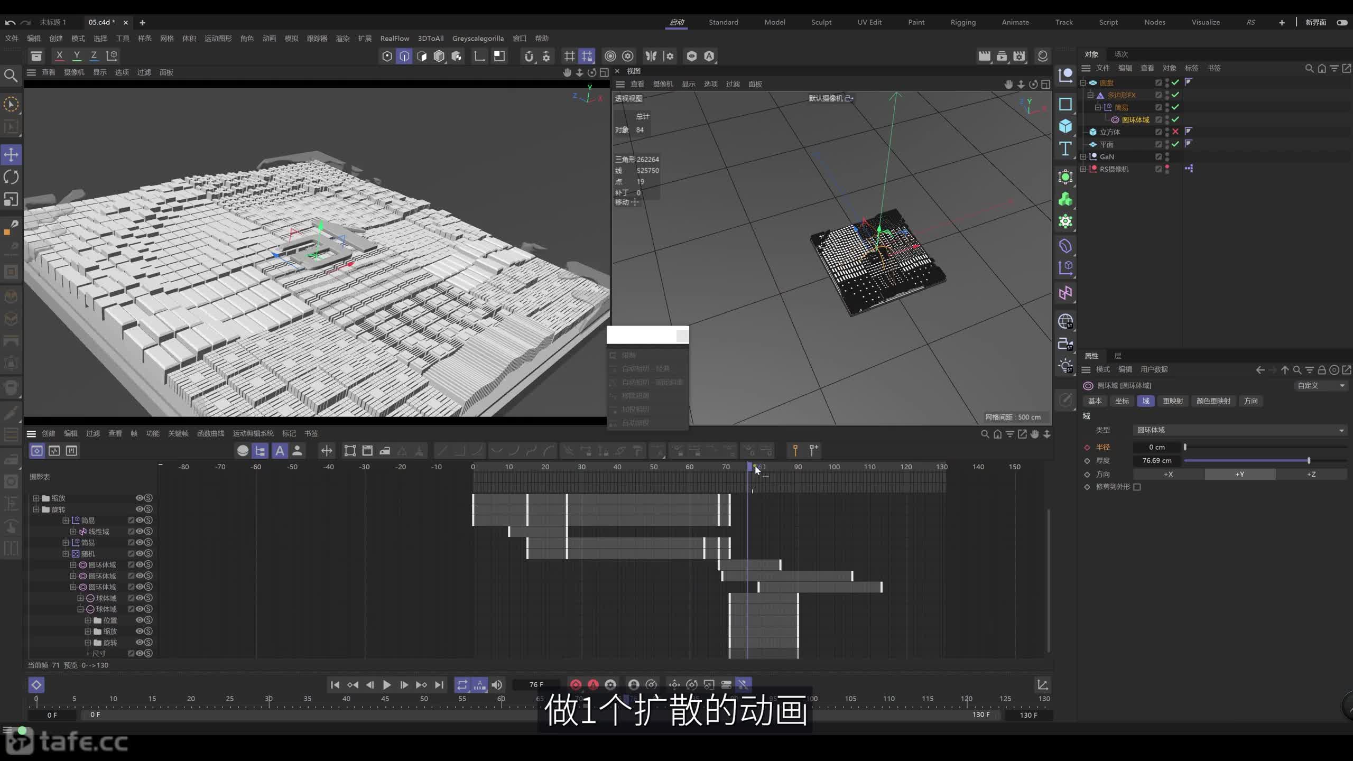
Task: Click the record active objects button
Action: click(x=576, y=684)
